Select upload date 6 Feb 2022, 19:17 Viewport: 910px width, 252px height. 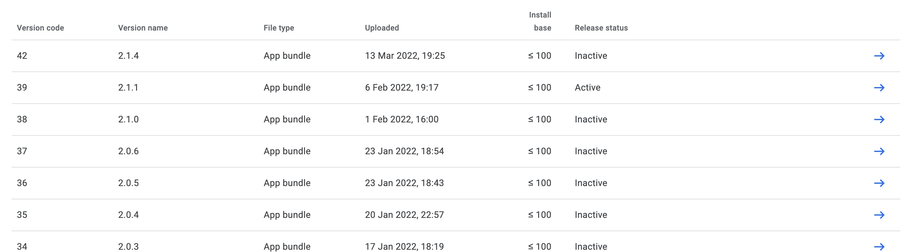coord(402,88)
